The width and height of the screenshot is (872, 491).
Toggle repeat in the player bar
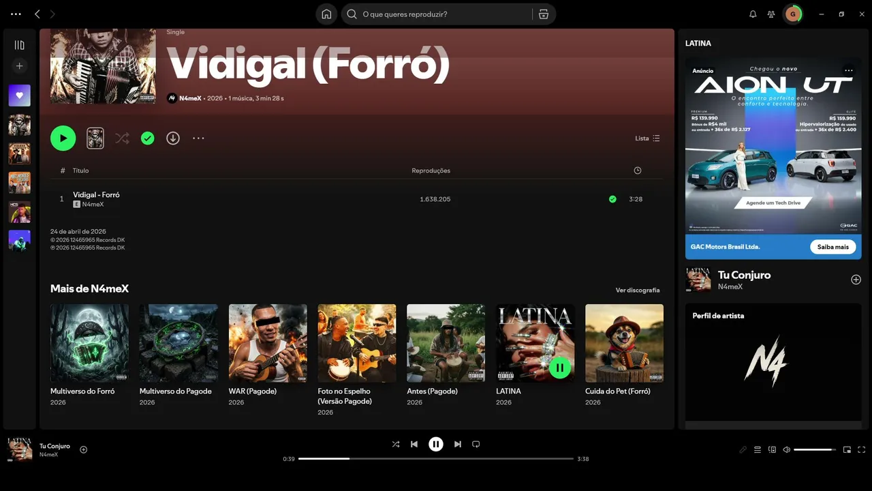click(x=476, y=444)
